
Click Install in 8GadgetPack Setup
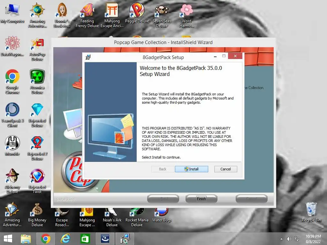[192, 169]
